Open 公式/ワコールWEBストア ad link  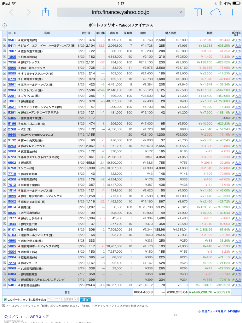27,317
